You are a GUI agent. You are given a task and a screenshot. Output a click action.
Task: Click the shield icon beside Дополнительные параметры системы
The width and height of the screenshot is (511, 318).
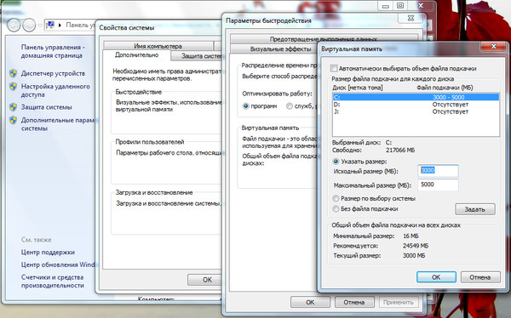click(13, 120)
